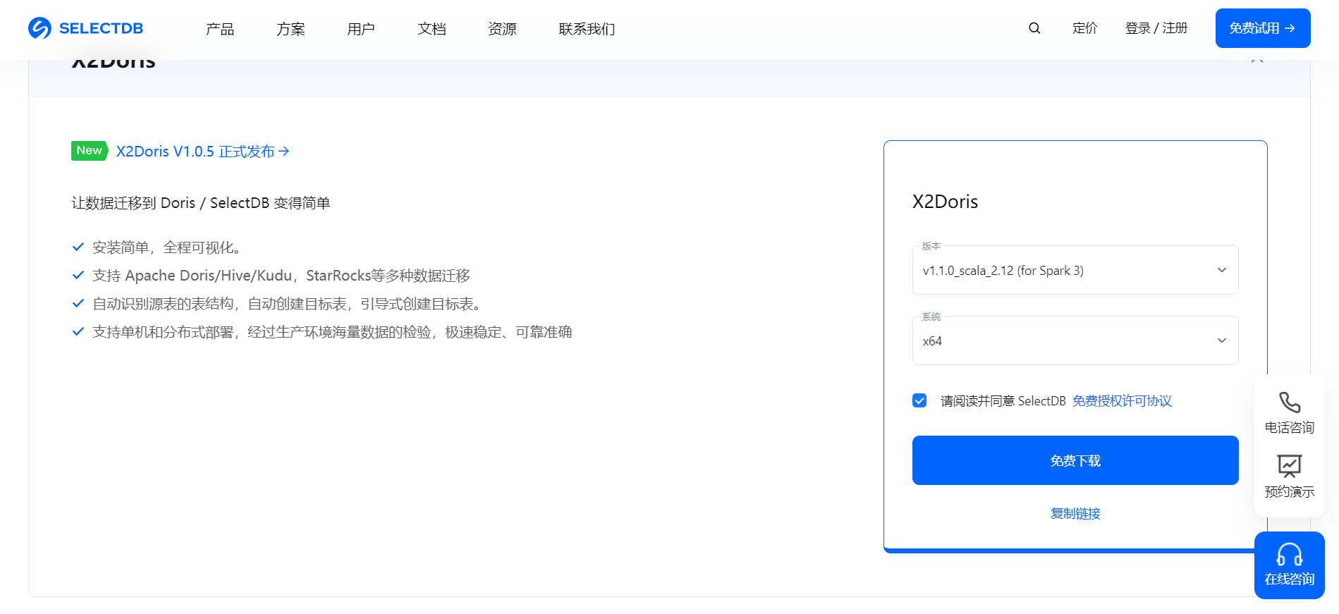1339x614 pixels.
Task: Open the 系统 x64 system dropdown
Action: tap(1075, 340)
